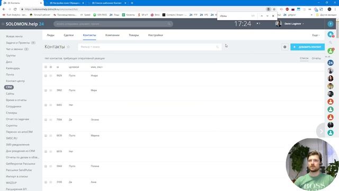
Task: Switch to the Сделки tab
Action: pos(69,35)
